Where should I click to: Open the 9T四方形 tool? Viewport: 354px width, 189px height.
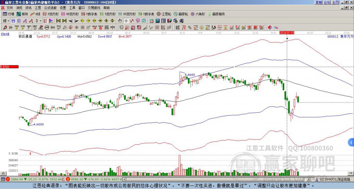pyautogui.click(x=127, y=14)
